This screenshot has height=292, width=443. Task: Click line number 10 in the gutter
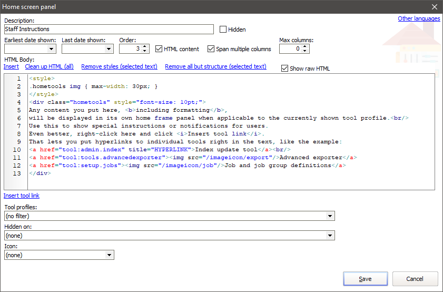point(17,150)
